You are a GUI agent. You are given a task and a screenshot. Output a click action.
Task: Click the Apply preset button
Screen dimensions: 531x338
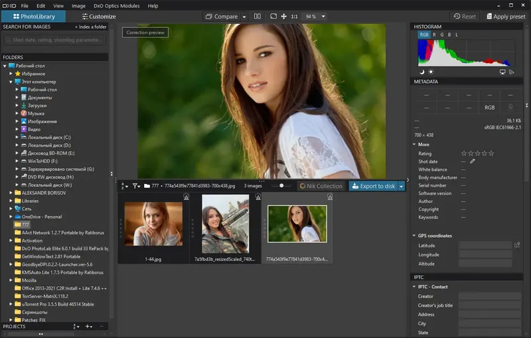505,17
